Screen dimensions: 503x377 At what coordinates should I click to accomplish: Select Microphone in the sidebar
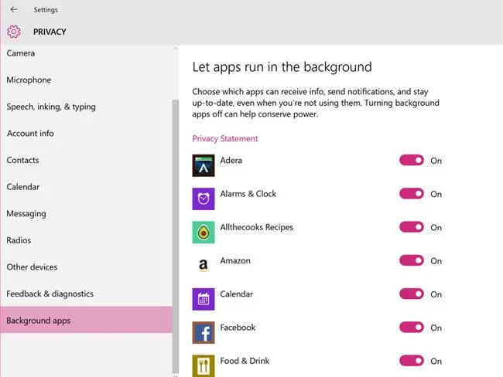(x=86, y=80)
